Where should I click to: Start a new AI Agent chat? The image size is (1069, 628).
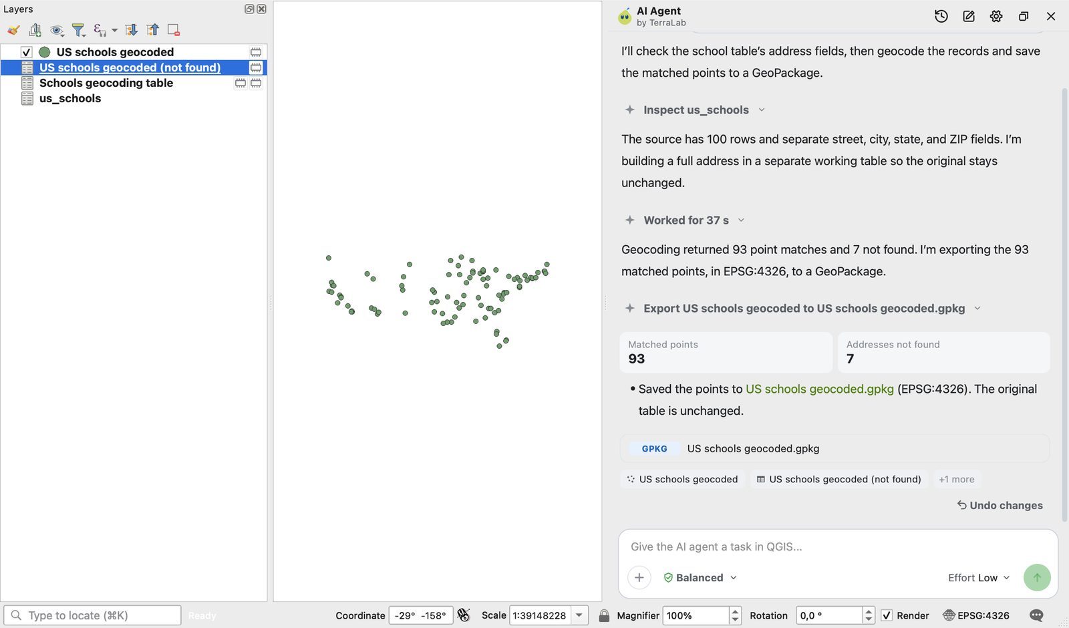969,16
